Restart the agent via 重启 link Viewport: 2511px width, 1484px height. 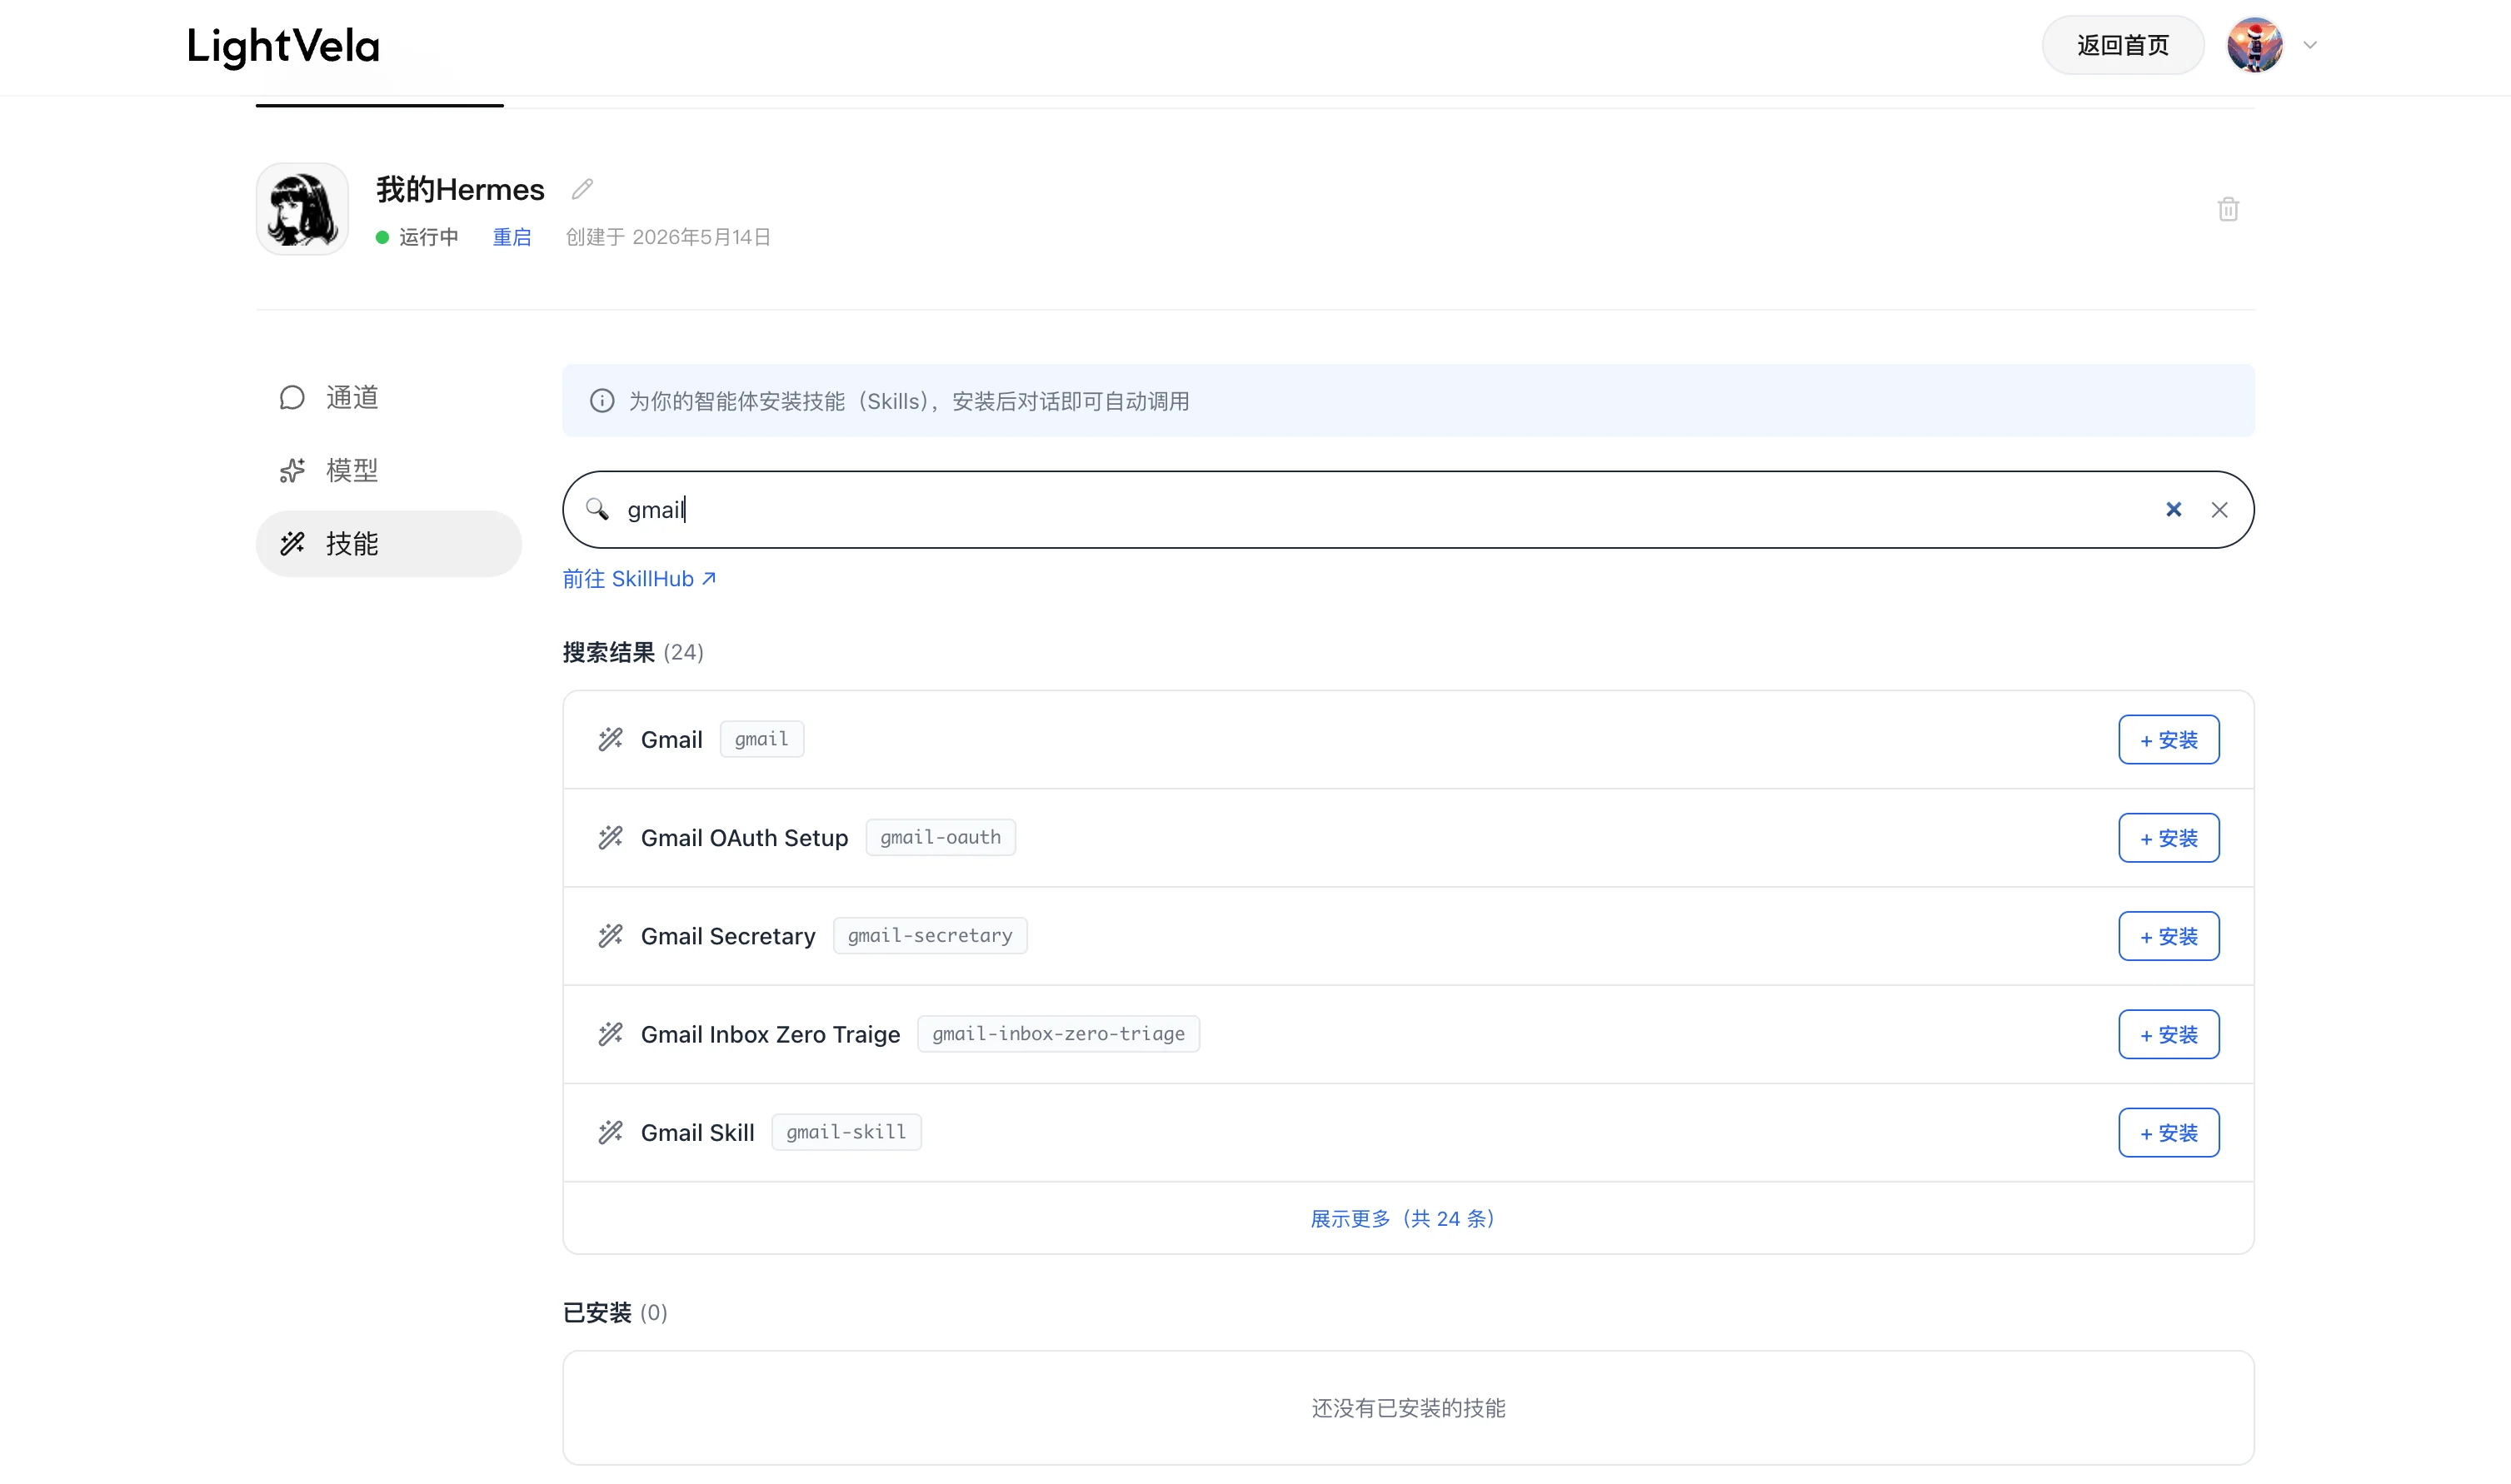pyautogui.click(x=512, y=237)
